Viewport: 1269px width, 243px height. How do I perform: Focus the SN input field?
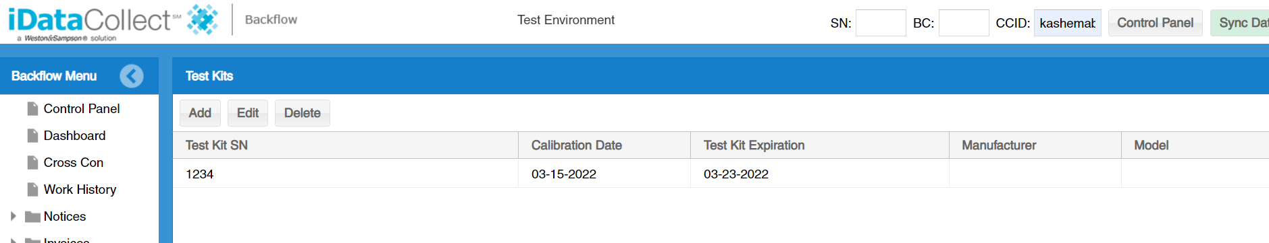coord(881,23)
